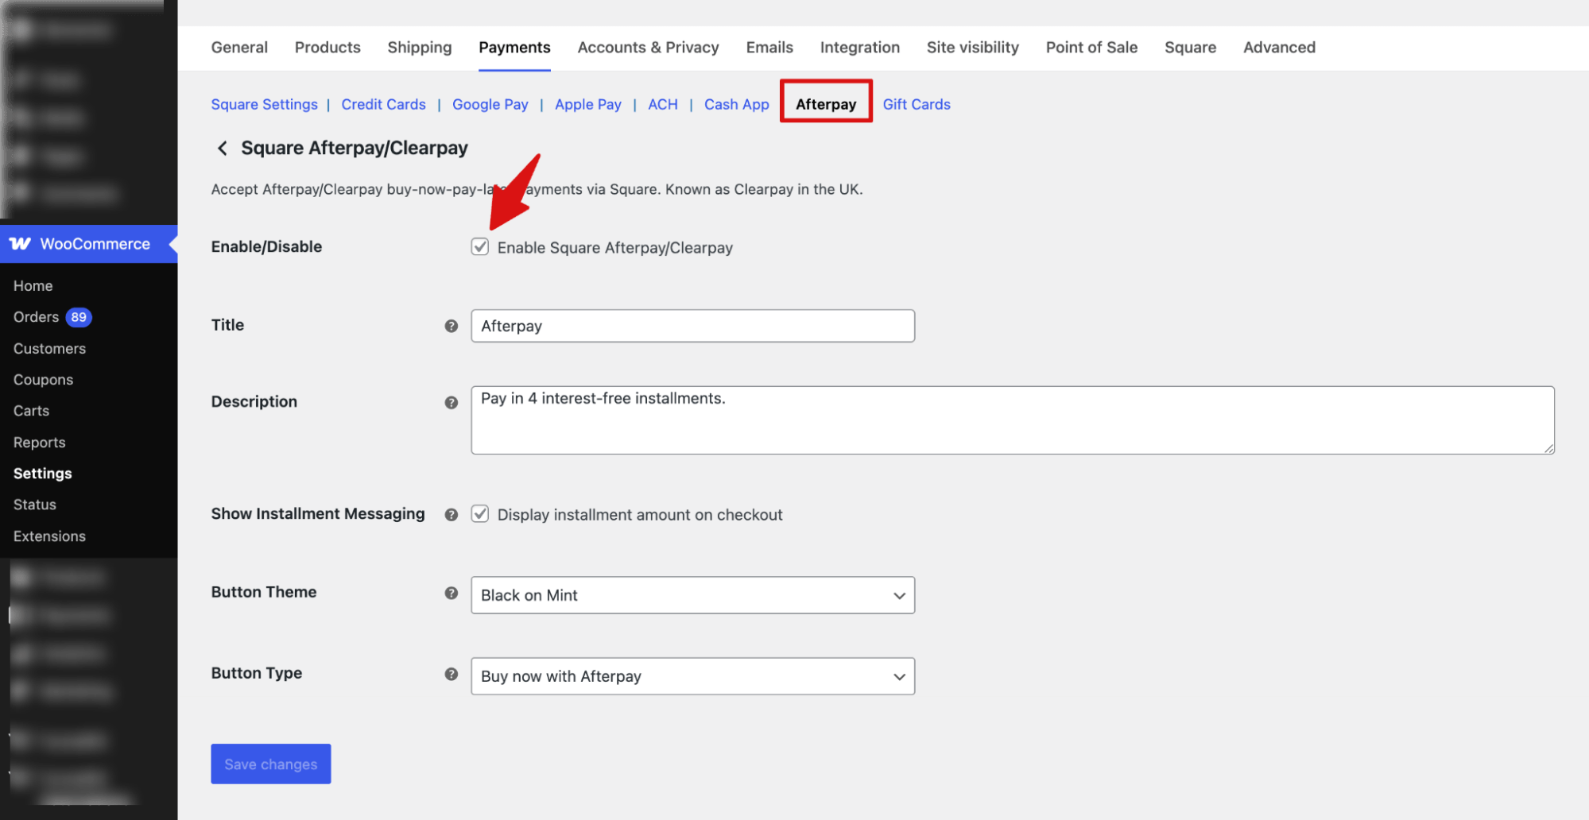
Task: Switch to the General settings tab
Action: [x=239, y=48]
